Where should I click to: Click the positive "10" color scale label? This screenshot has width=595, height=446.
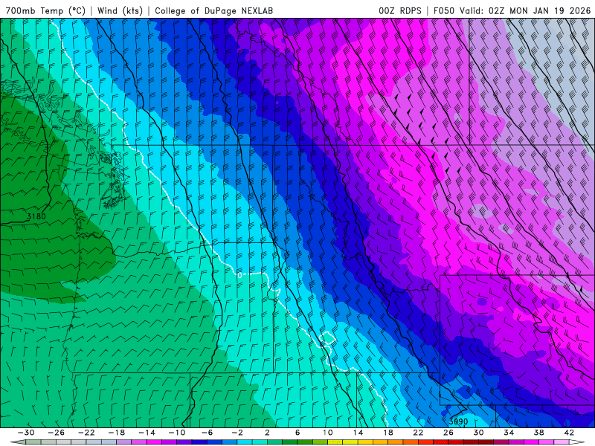coord(328,433)
